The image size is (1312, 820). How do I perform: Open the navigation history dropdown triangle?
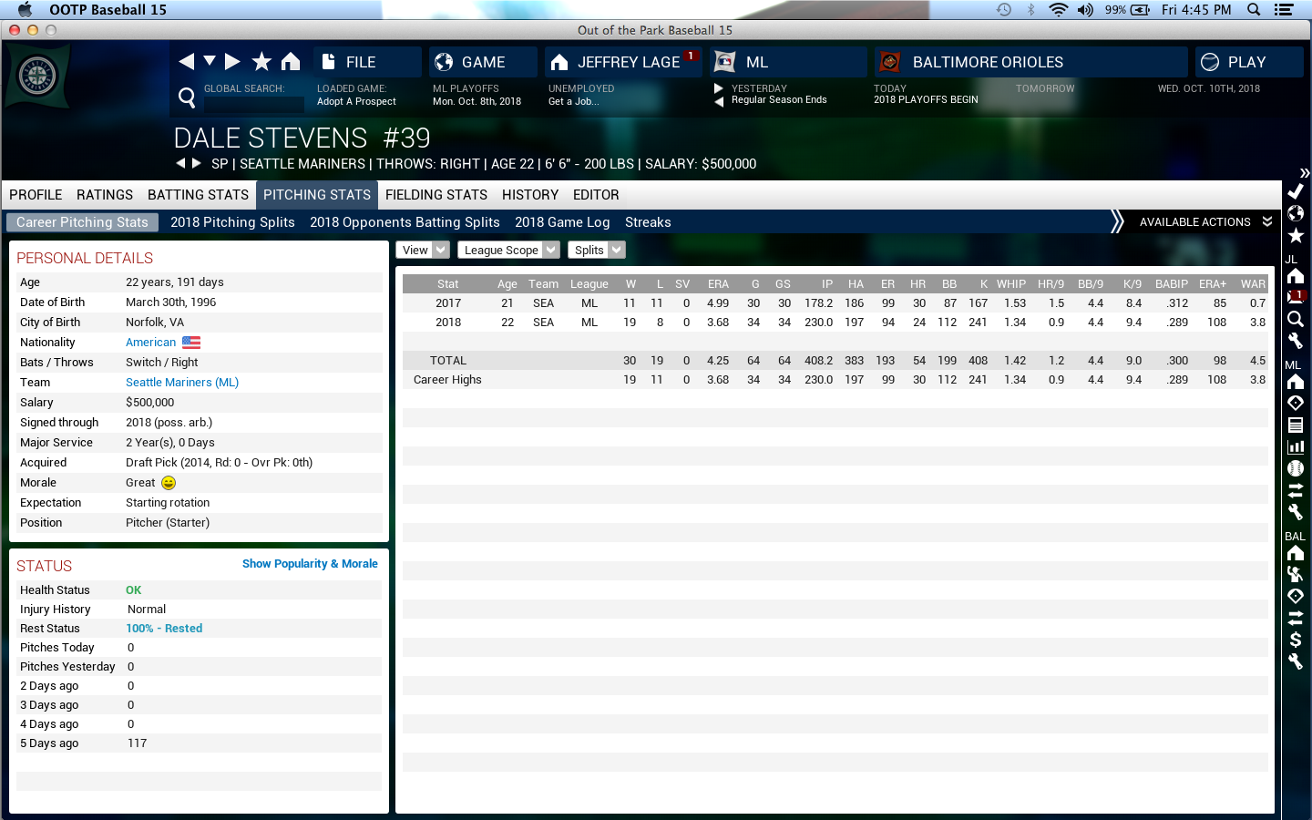(x=210, y=60)
